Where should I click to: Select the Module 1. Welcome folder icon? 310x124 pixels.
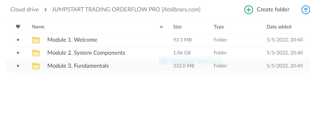tap(36, 40)
